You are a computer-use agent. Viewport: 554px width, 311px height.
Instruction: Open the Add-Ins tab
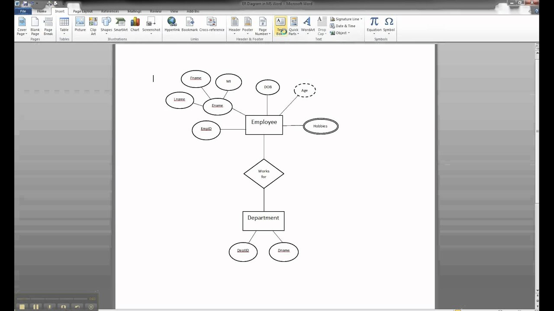coord(193,11)
